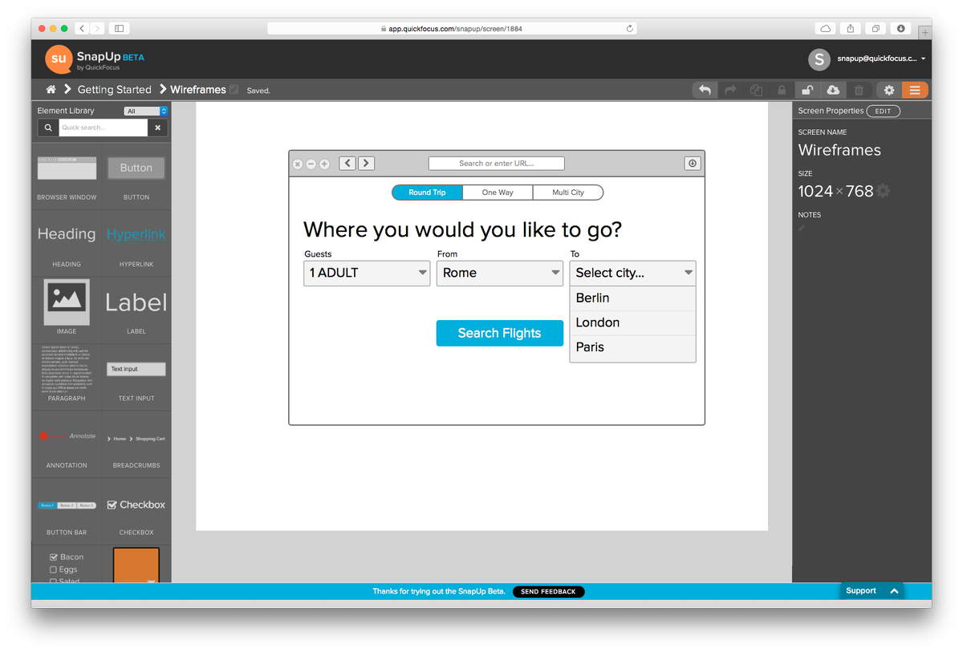
Task: Select the Annotation element in the library
Action: coord(67,445)
